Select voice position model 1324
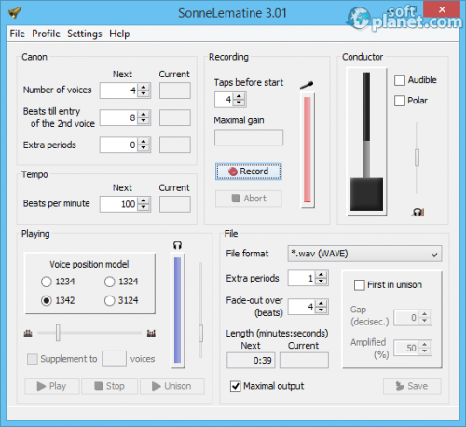 coord(109,282)
